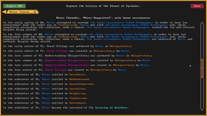Image resolution: width=207 pixels, height=116 pixels.
Task: Open the Dreamyhowl site link
Action: (x=78, y=103)
